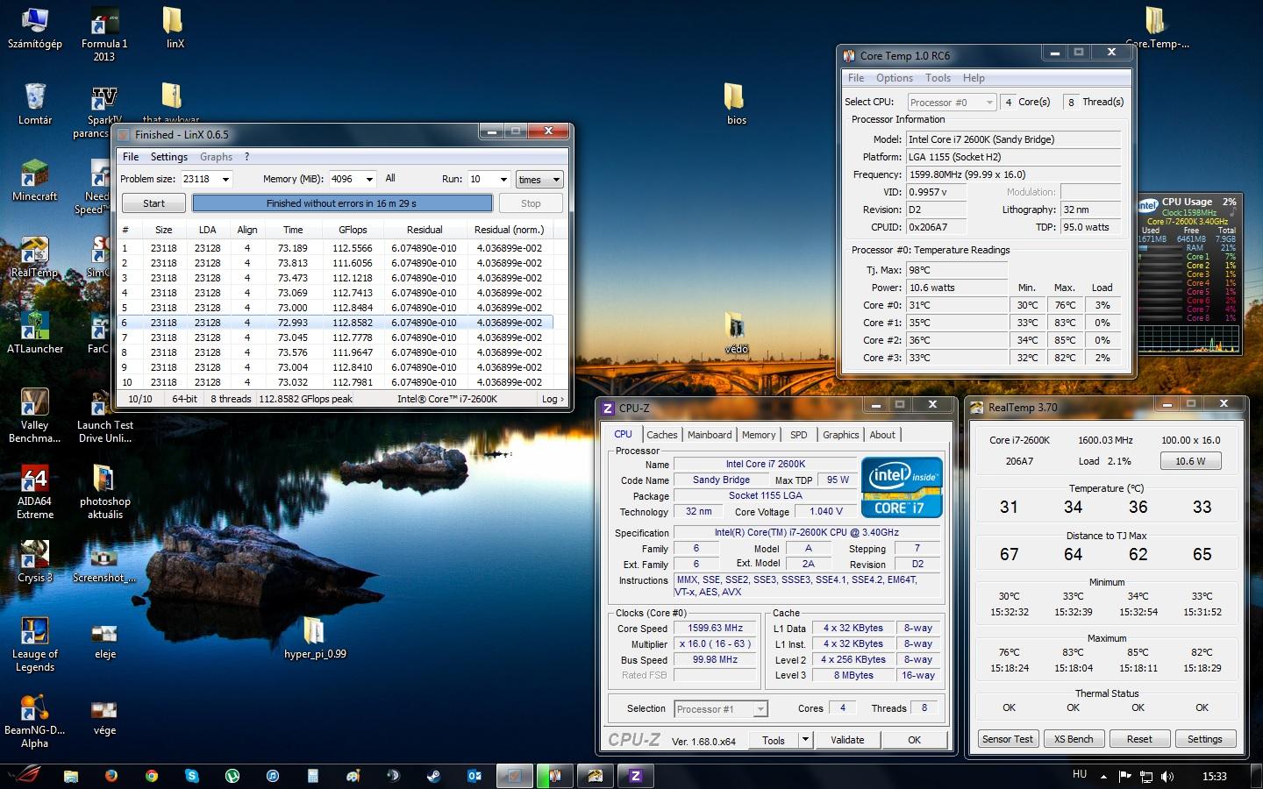1263x789 pixels.
Task: Launch Minecraft from the desktop
Action: [35, 181]
